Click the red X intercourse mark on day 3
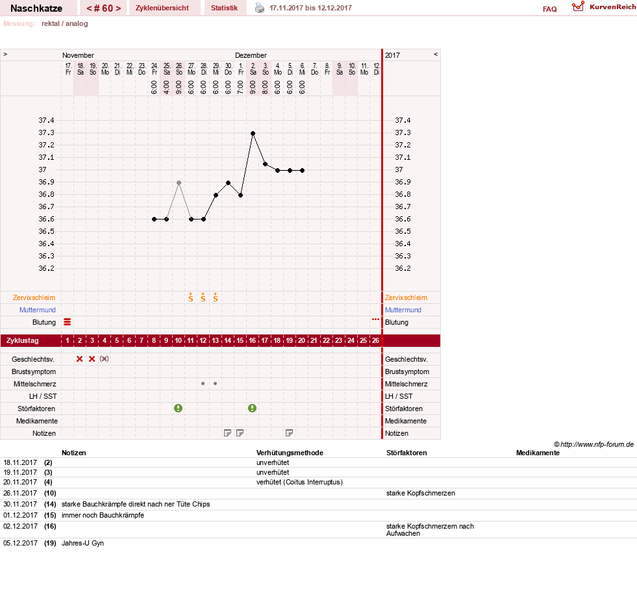 point(92,359)
